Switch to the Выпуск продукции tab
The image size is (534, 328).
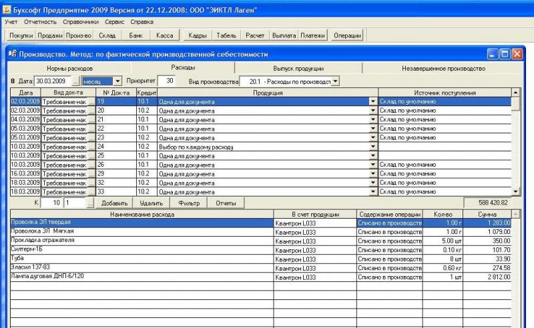pyautogui.click(x=298, y=68)
